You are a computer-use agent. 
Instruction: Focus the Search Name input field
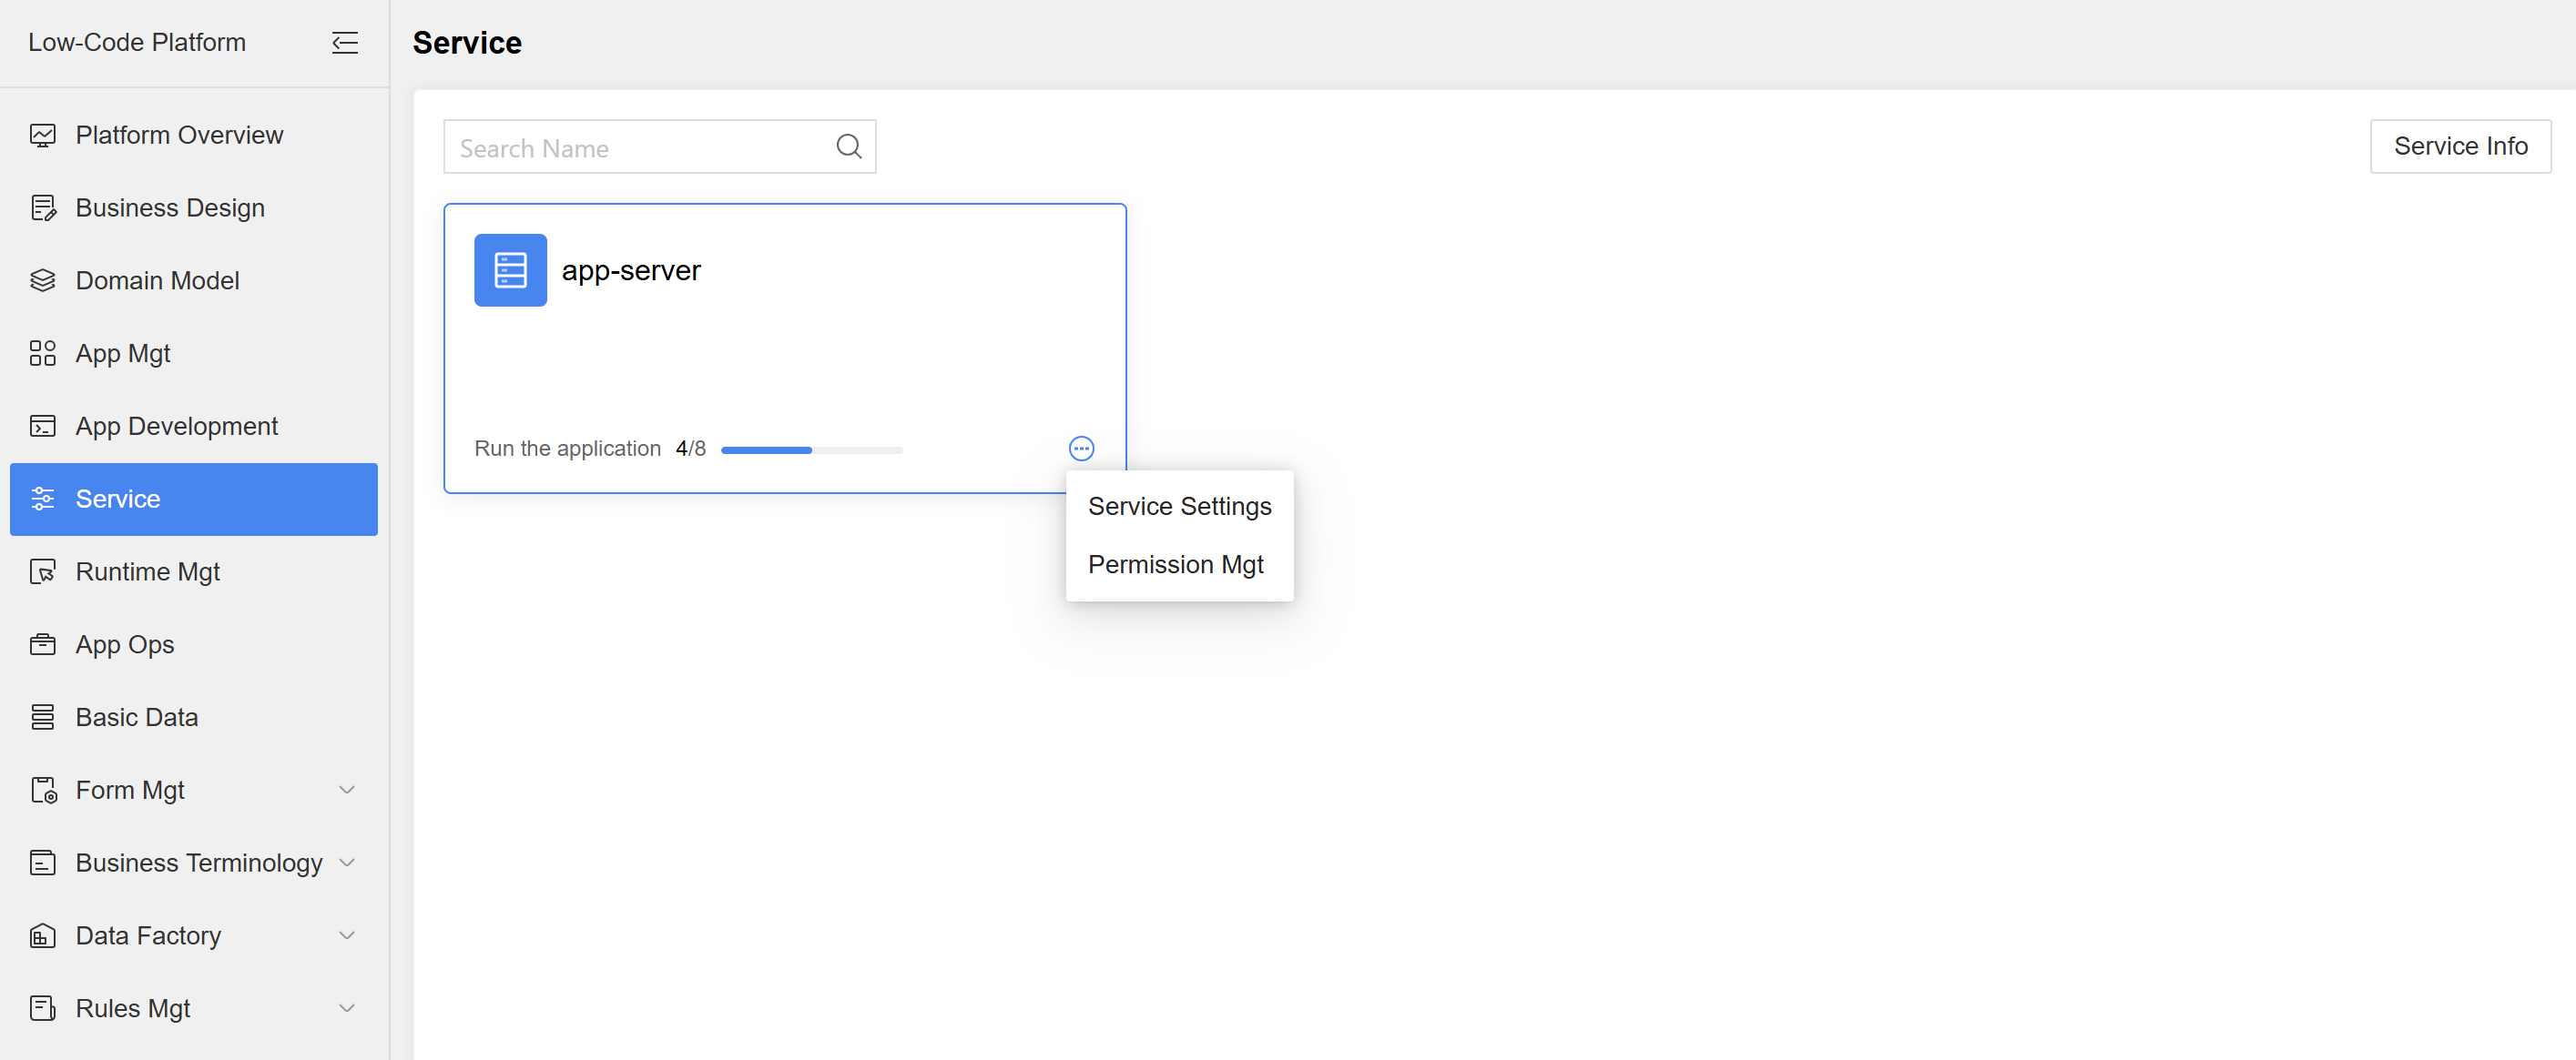(x=640, y=148)
